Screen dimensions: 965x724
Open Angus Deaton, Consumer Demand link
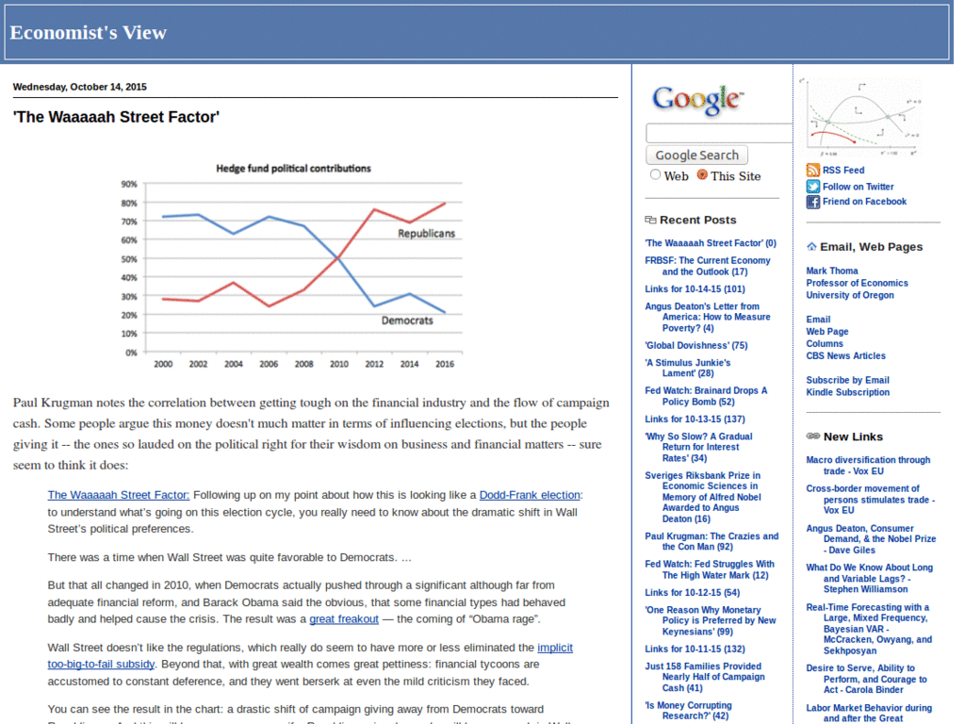(x=871, y=539)
